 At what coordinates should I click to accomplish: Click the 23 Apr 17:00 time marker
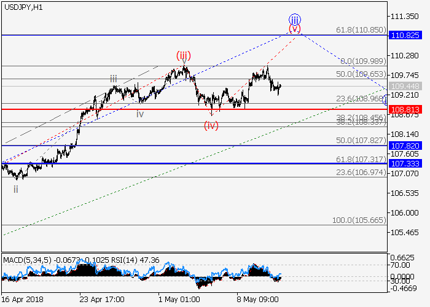click(x=101, y=299)
